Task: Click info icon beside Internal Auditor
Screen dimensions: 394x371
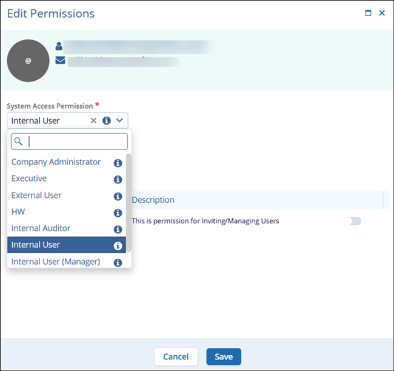Action: tap(118, 230)
